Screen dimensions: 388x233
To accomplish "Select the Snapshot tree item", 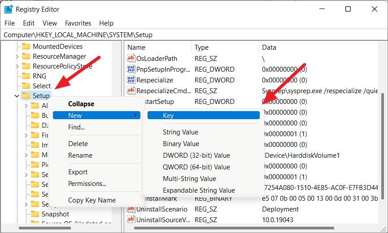I will pyautogui.click(x=56, y=214).
